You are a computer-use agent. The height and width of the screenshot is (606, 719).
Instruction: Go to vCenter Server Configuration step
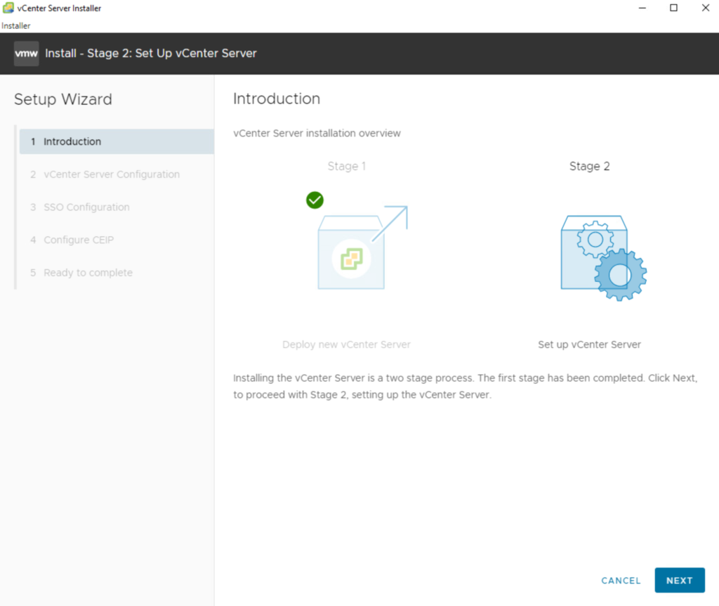[x=111, y=174]
